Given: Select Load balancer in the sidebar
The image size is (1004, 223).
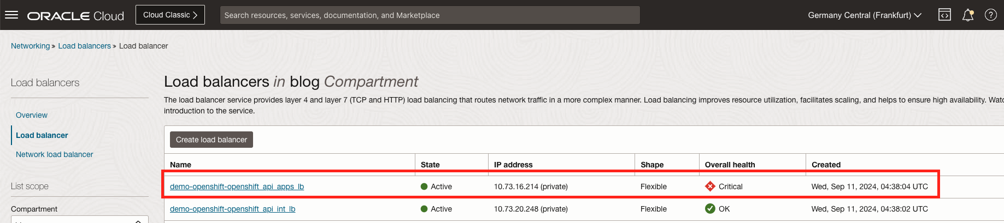Looking at the screenshot, I should pyautogui.click(x=42, y=135).
